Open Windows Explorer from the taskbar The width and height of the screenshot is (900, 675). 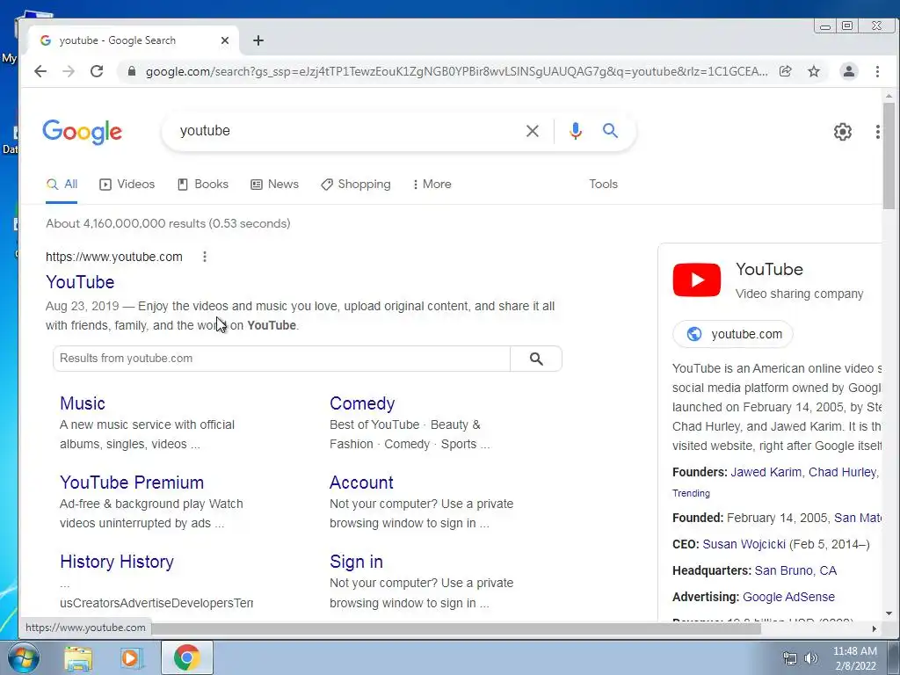click(78, 658)
